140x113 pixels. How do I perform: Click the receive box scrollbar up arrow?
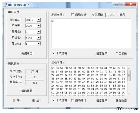point(129,68)
